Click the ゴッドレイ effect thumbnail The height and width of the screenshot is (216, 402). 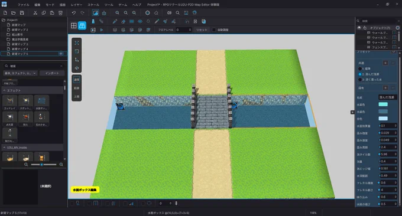[9, 102]
